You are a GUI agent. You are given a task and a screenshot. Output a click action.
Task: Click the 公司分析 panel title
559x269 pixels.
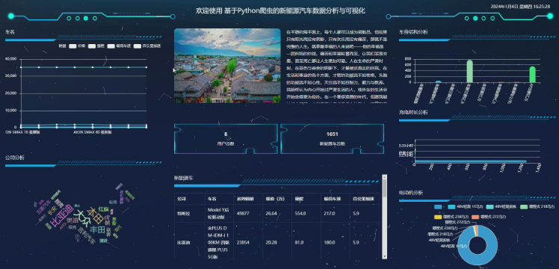(x=15, y=158)
